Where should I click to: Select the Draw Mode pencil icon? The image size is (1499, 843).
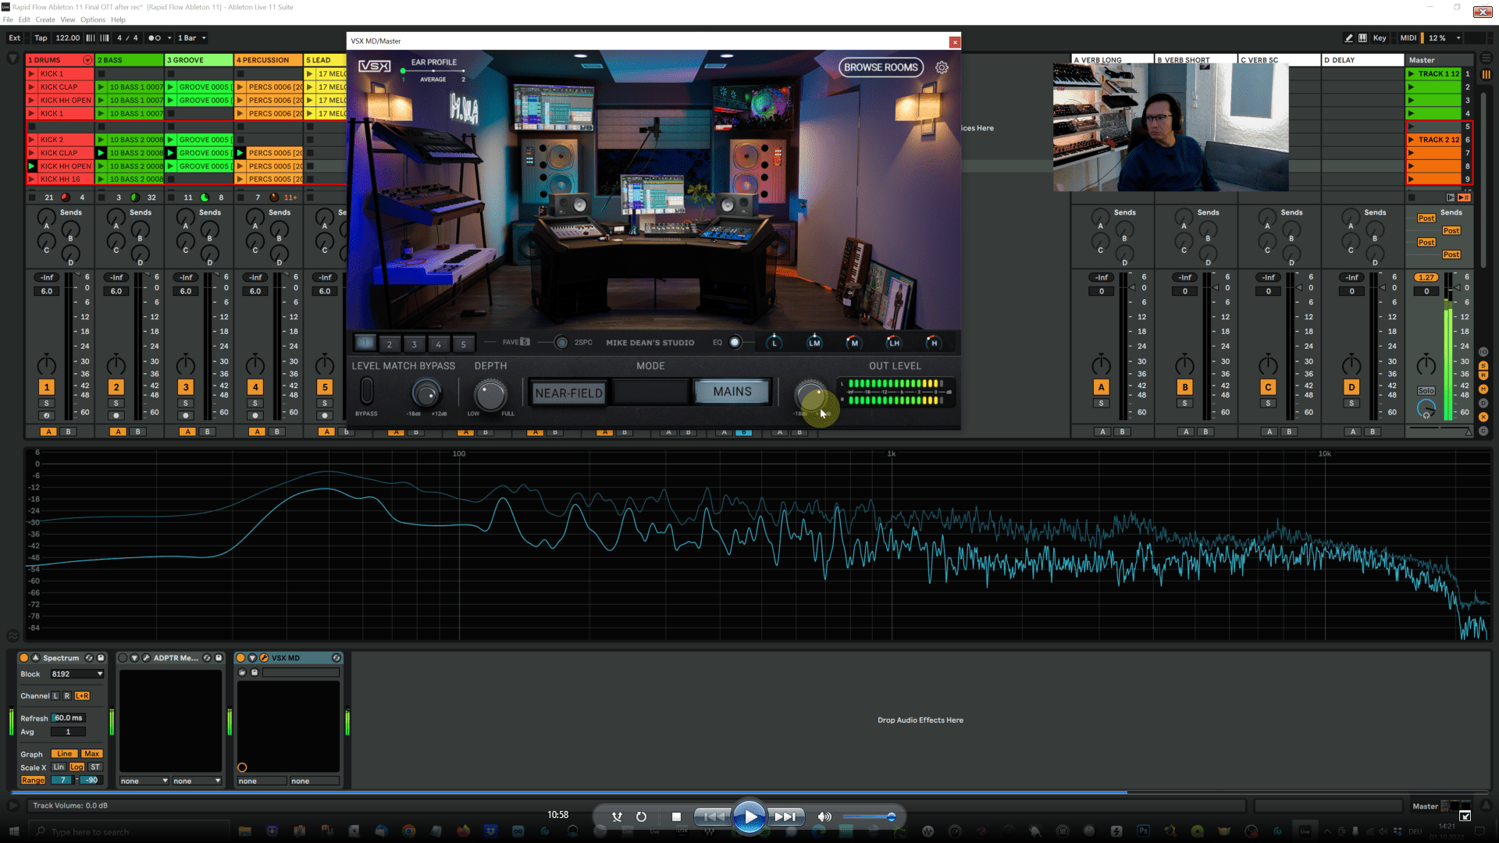(x=1349, y=37)
